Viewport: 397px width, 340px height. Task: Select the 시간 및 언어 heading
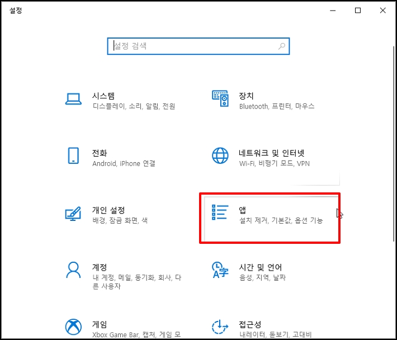(261, 267)
